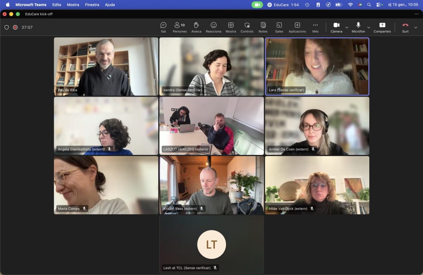Toggle the Càmera on or off
The height and width of the screenshot is (275, 423).
tap(336, 27)
